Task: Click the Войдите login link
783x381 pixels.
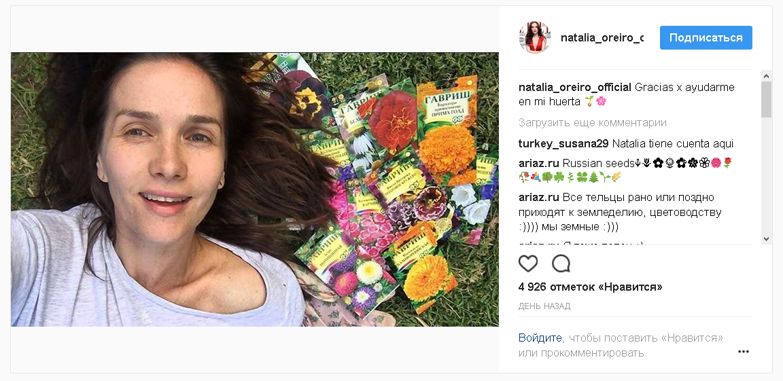Action: tap(540, 338)
